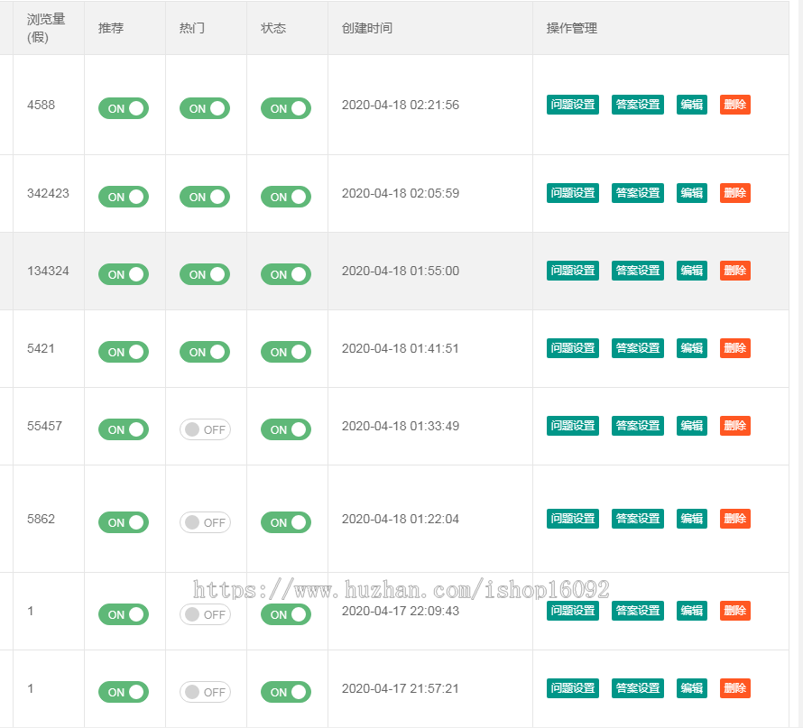Turn on 热门 for row 5862
This screenshot has height=728, width=803.
click(x=204, y=522)
